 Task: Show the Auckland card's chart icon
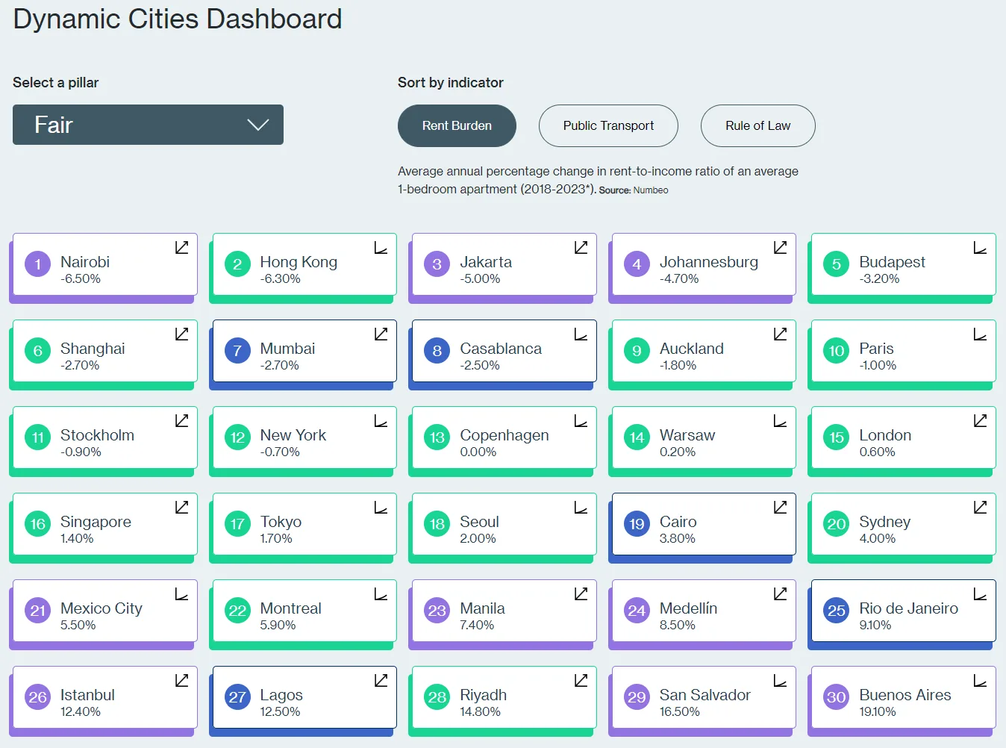tap(780, 334)
